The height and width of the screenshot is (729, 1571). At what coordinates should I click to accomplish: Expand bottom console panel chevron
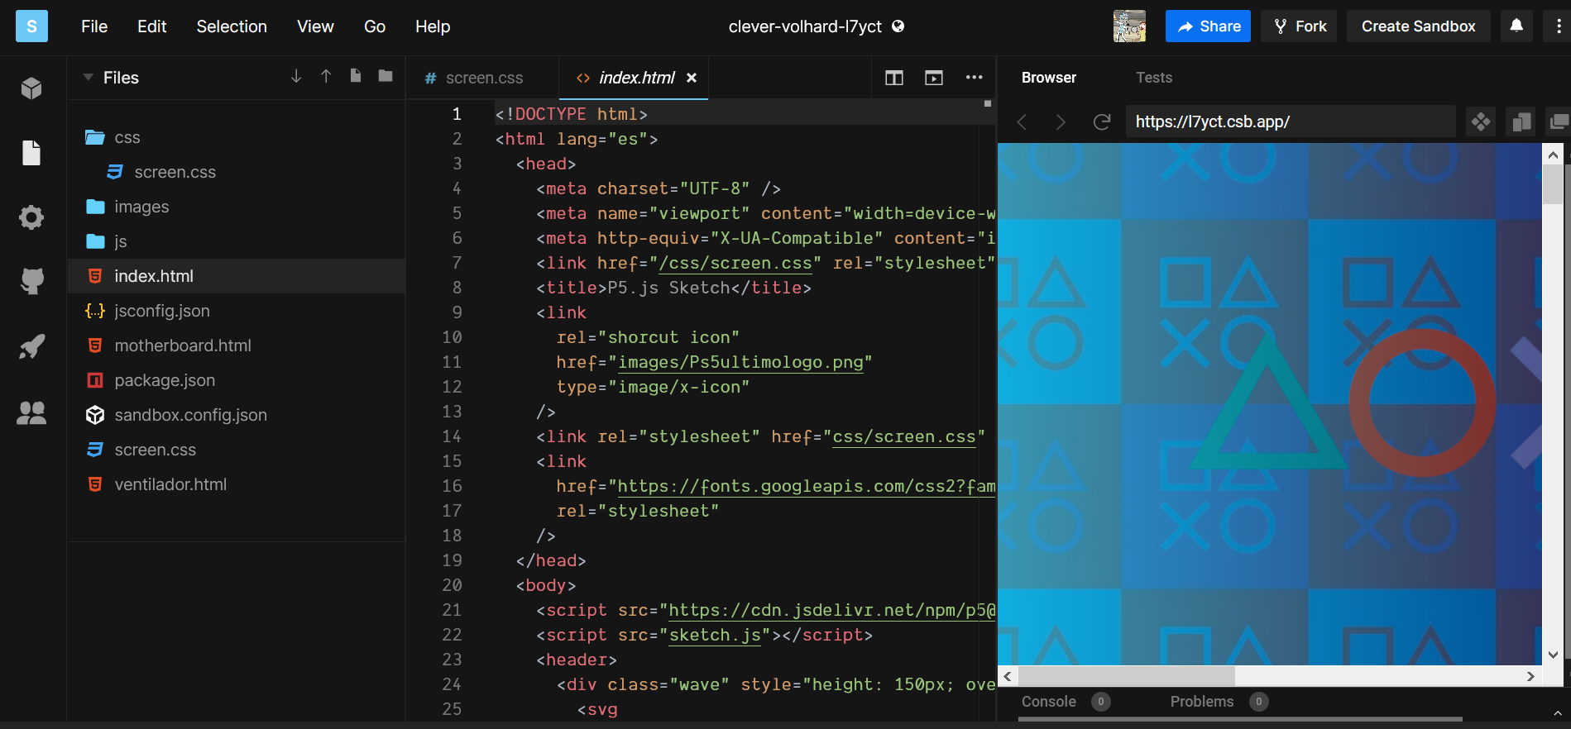tap(1557, 712)
